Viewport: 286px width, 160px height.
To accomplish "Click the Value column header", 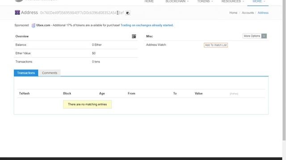I will coord(198,93).
